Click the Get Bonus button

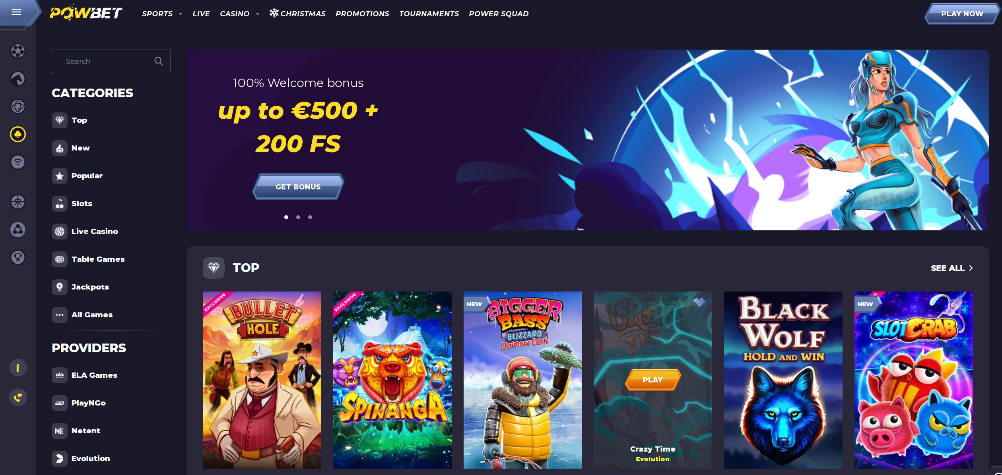click(x=298, y=187)
